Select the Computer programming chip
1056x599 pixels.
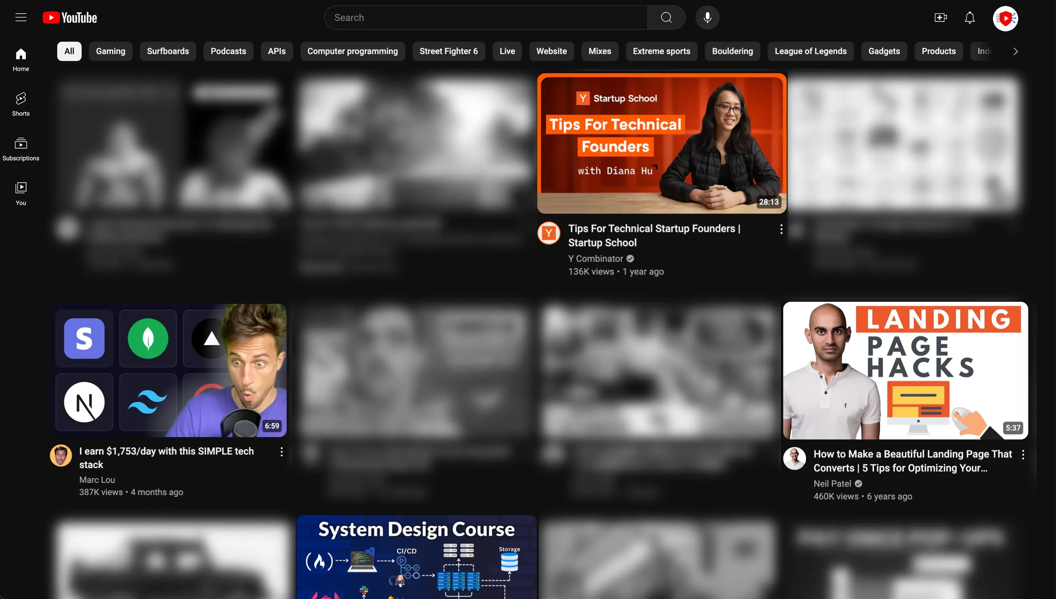pyautogui.click(x=353, y=51)
